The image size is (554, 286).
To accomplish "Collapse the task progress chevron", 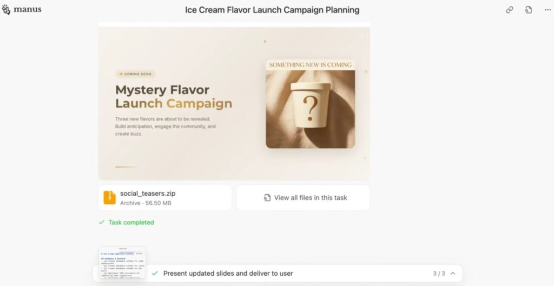I will coord(452,274).
